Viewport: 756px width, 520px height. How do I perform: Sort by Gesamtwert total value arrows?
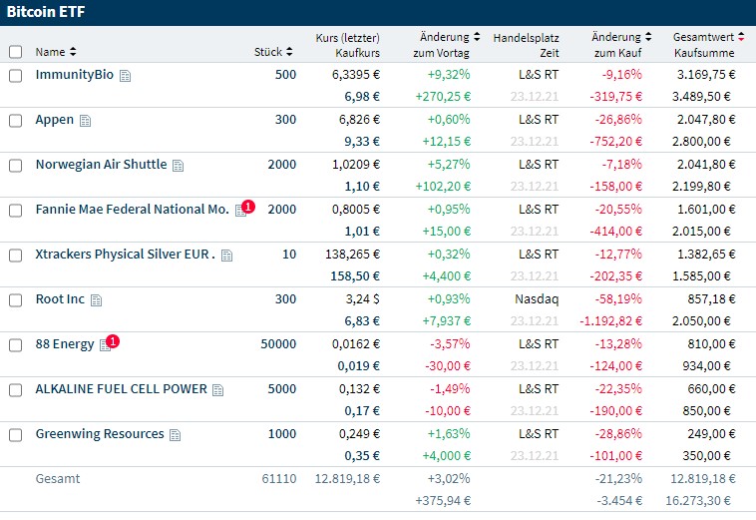tap(741, 37)
